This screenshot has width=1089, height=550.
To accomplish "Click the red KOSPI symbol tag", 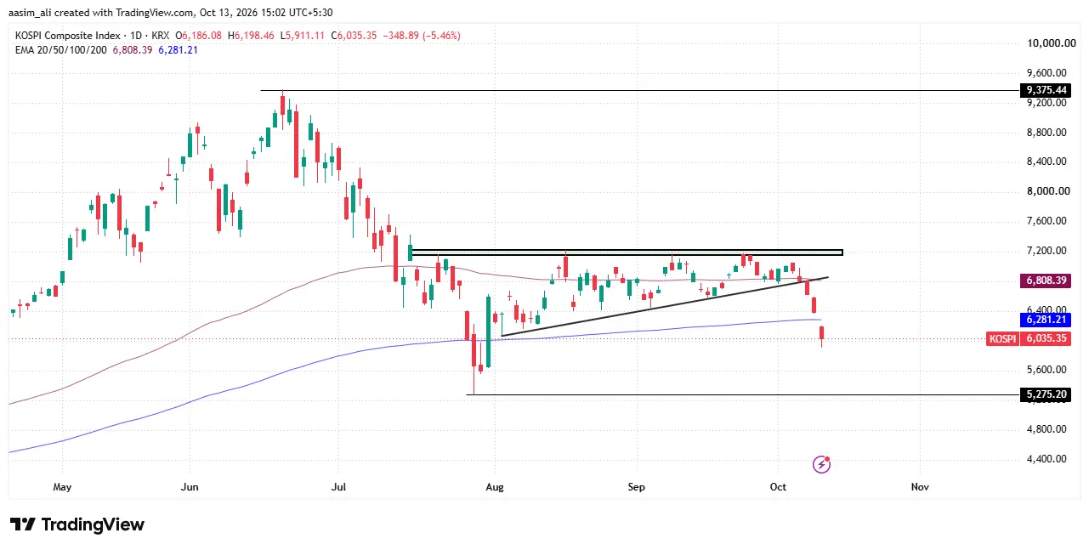I will 1002,338.
